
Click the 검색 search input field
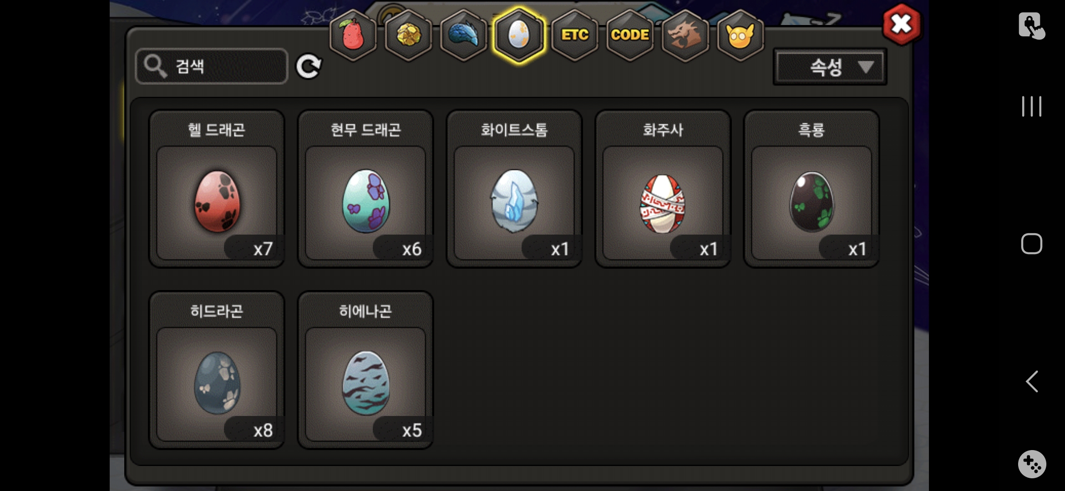[212, 66]
